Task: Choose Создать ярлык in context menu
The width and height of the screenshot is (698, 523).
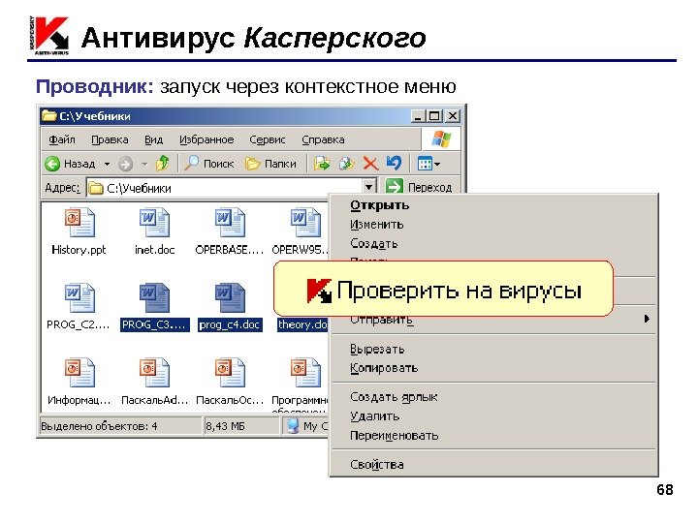Action: [394, 397]
